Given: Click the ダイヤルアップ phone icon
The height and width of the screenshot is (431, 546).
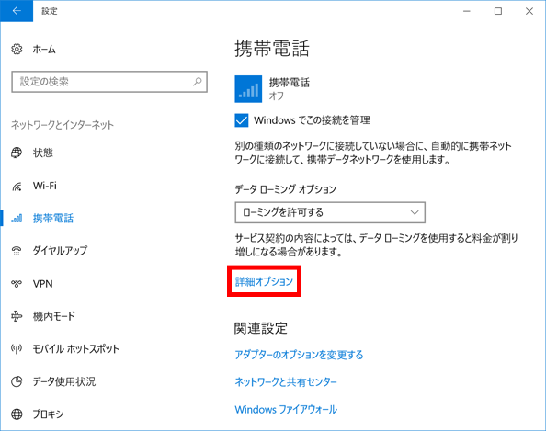Looking at the screenshot, I should coord(17,251).
